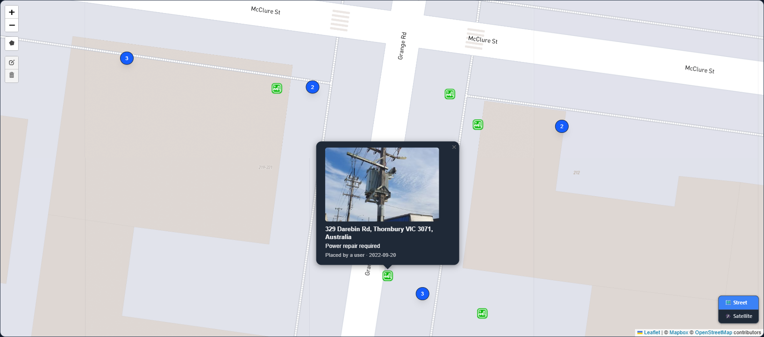
Task: Open the OpenStreetMap attribution link
Action: pyautogui.click(x=714, y=332)
